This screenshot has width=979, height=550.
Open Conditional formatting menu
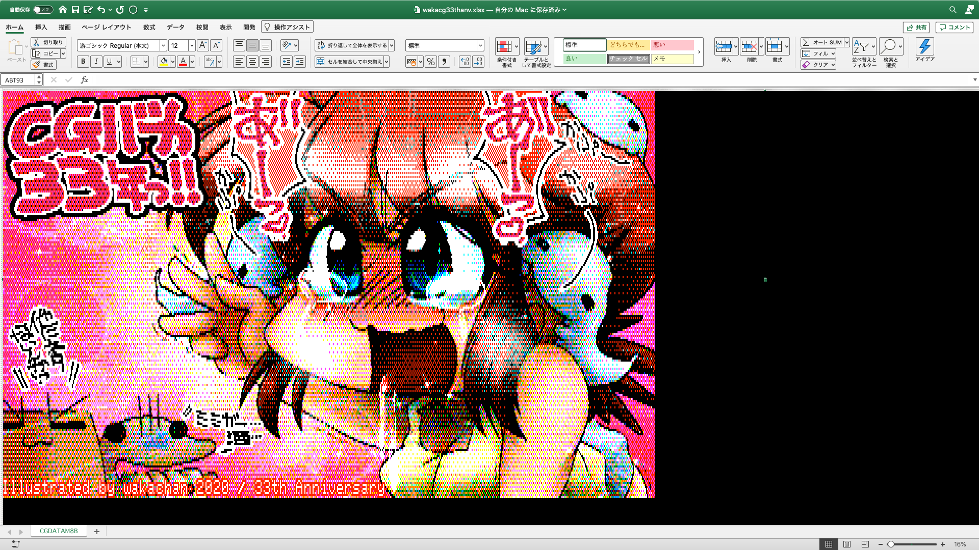point(507,53)
